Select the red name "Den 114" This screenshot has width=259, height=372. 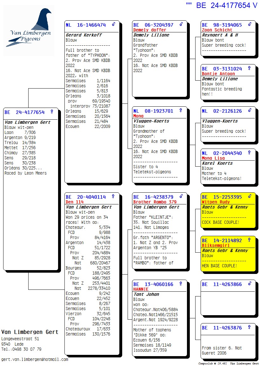pyautogui.click(x=75, y=202)
